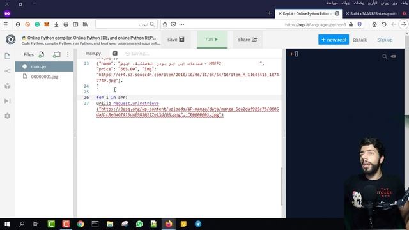Switch to Build a SAAS B2B startup tab
This screenshot has height=230, width=409.
[x=373, y=13]
